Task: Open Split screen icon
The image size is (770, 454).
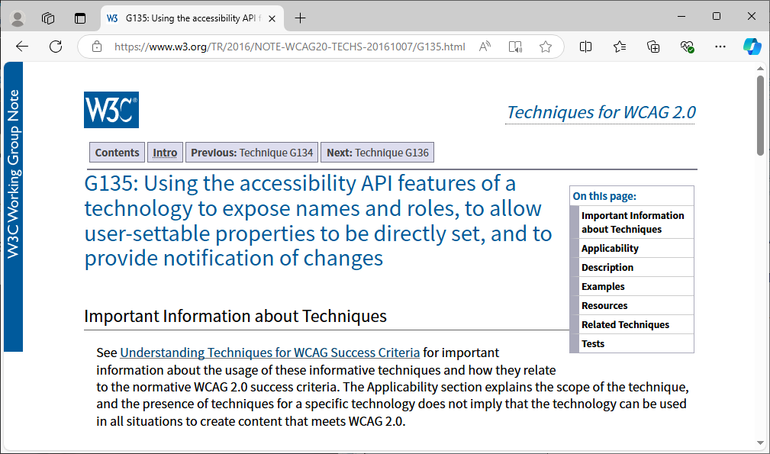Action: click(585, 47)
